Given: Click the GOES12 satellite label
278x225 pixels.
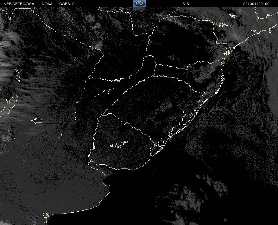Looking at the screenshot, I should tap(67, 4).
